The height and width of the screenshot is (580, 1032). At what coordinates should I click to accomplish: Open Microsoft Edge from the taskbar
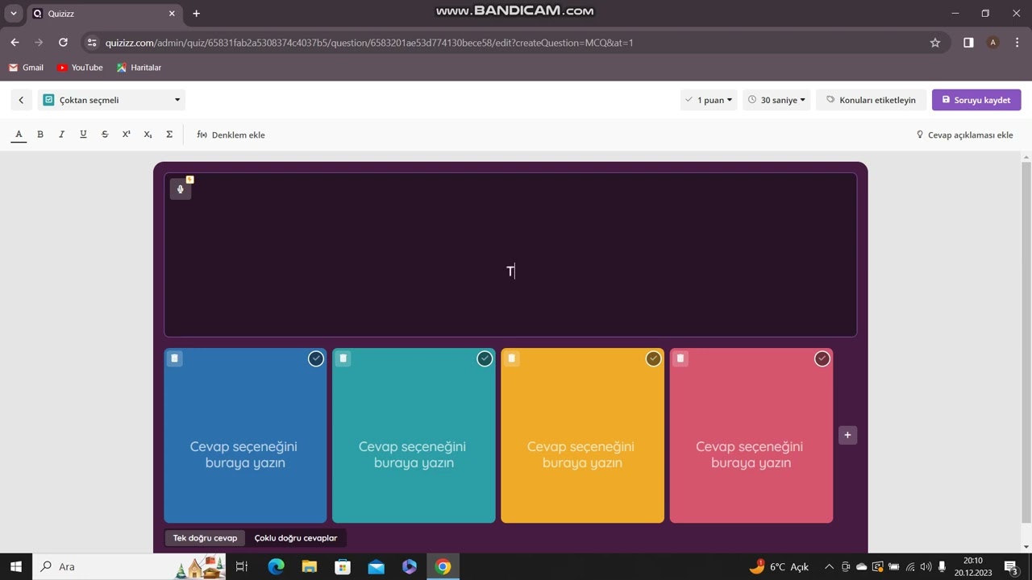pos(276,566)
